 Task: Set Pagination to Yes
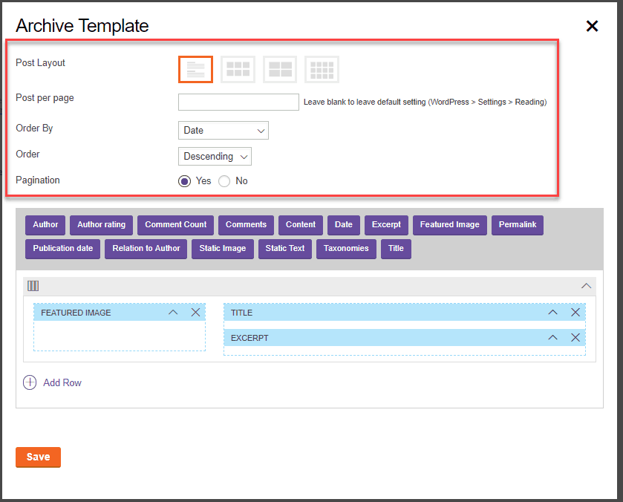point(184,181)
